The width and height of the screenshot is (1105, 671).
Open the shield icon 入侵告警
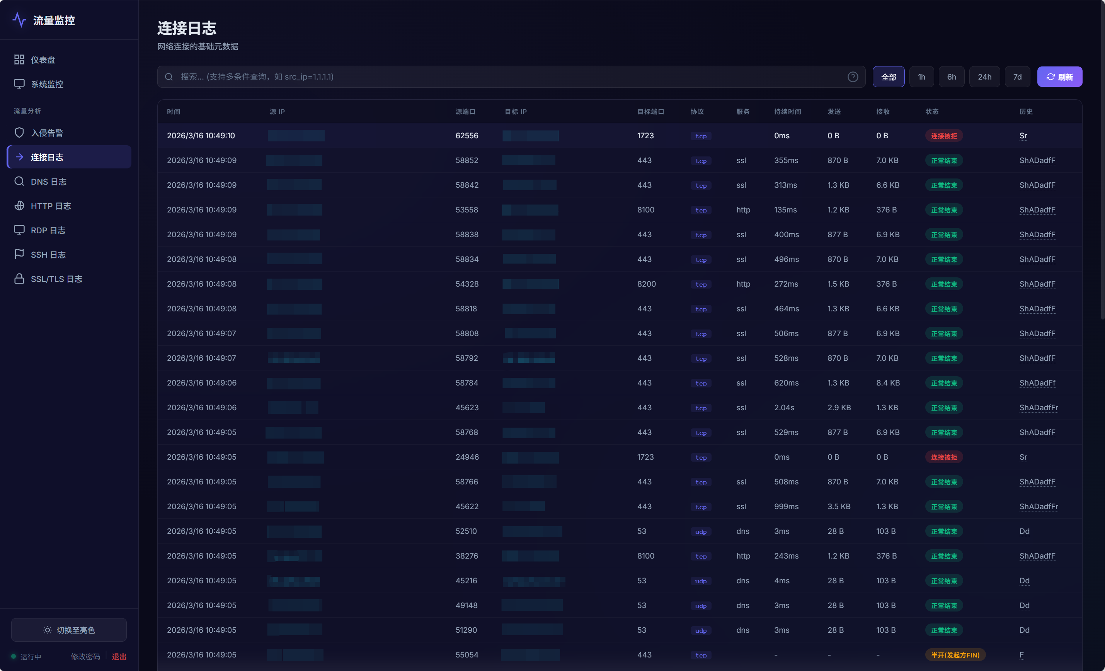(x=19, y=133)
